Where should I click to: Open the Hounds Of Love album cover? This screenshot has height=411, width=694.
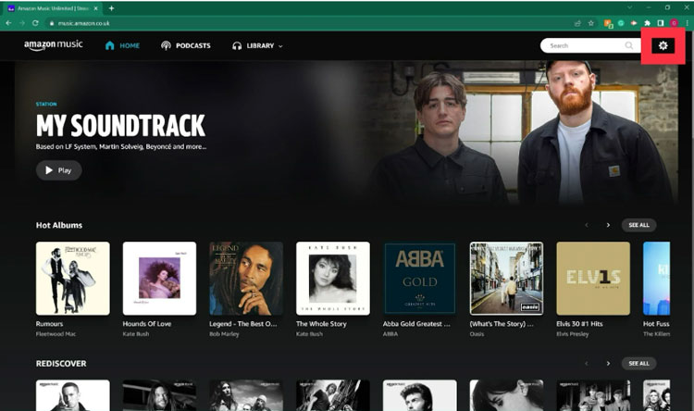pyautogui.click(x=159, y=278)
